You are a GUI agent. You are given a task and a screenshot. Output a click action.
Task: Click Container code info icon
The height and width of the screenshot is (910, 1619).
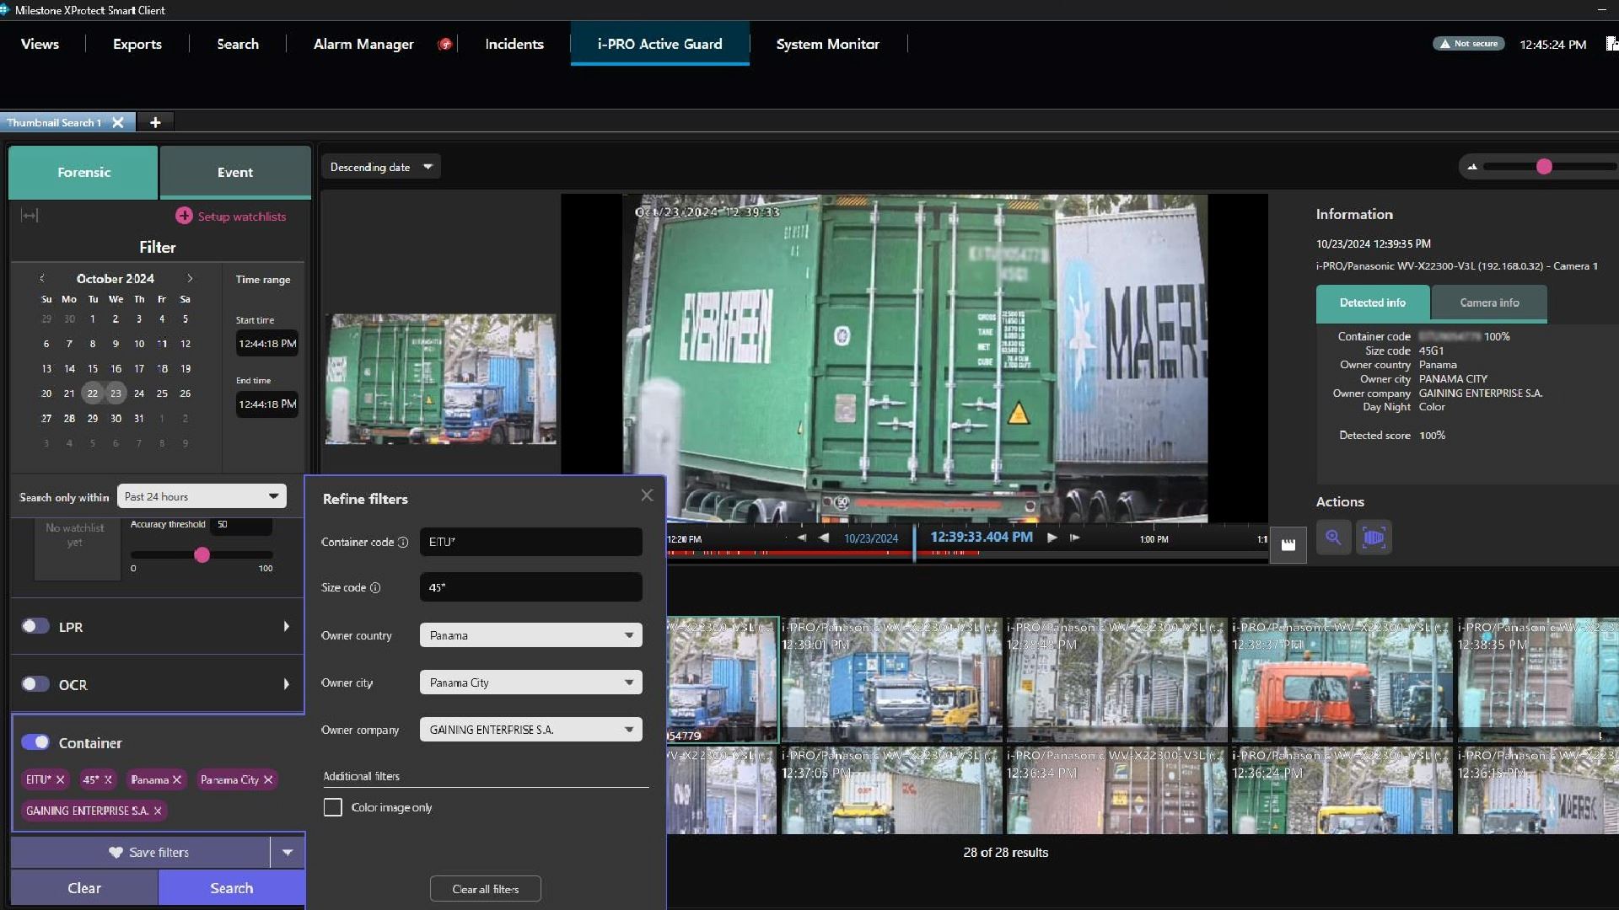pyautogui.click(x=403, y=542)
